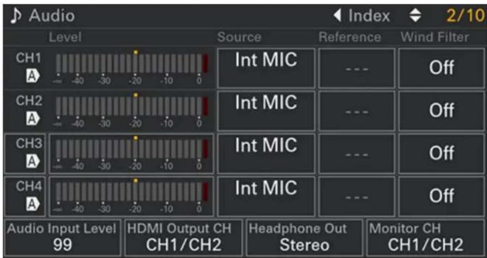This screenshot has width=487, height=258.
Task: Click the up/down page arrows icon
Action: tap(415, 16)
